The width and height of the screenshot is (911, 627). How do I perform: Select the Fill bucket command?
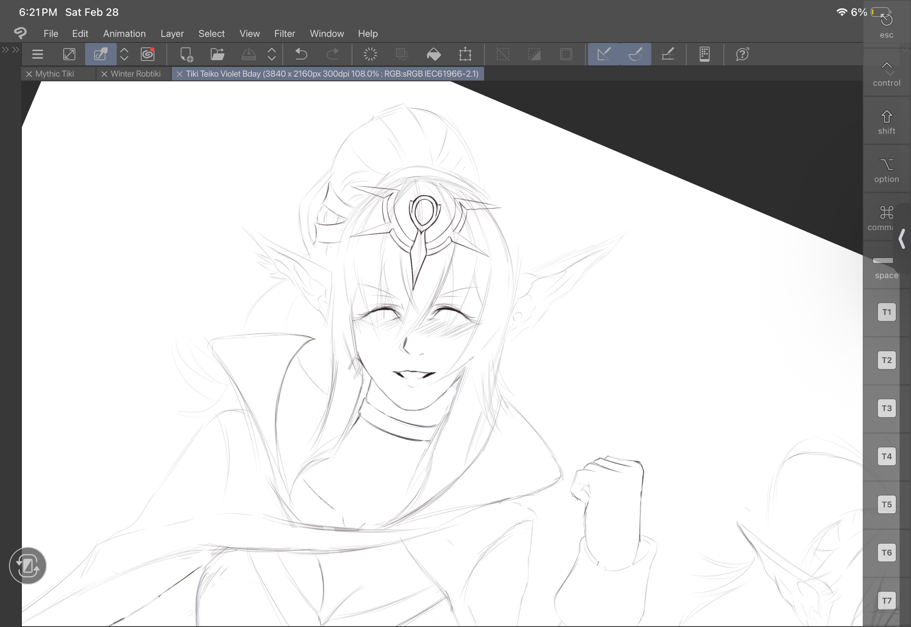[433, 55]
